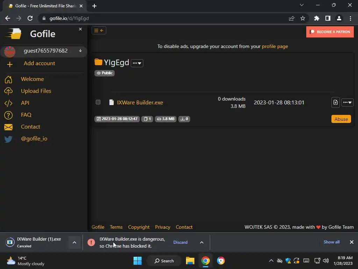Toggle Chrome side panel

(x=328, y=18)
